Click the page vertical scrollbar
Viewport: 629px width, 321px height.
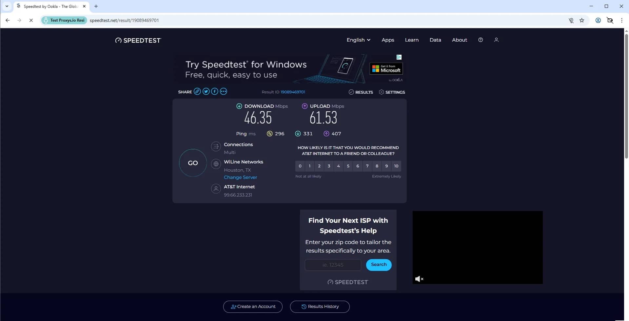[x=626, y=96]
